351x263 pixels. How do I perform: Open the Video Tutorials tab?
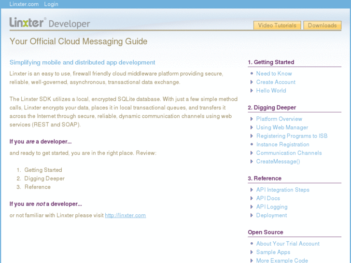click(277, 25)
